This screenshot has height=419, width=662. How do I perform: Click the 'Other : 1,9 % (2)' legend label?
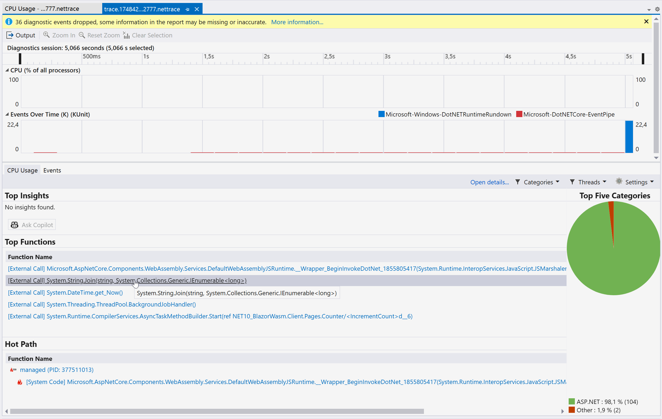click(x=599, y=410)
